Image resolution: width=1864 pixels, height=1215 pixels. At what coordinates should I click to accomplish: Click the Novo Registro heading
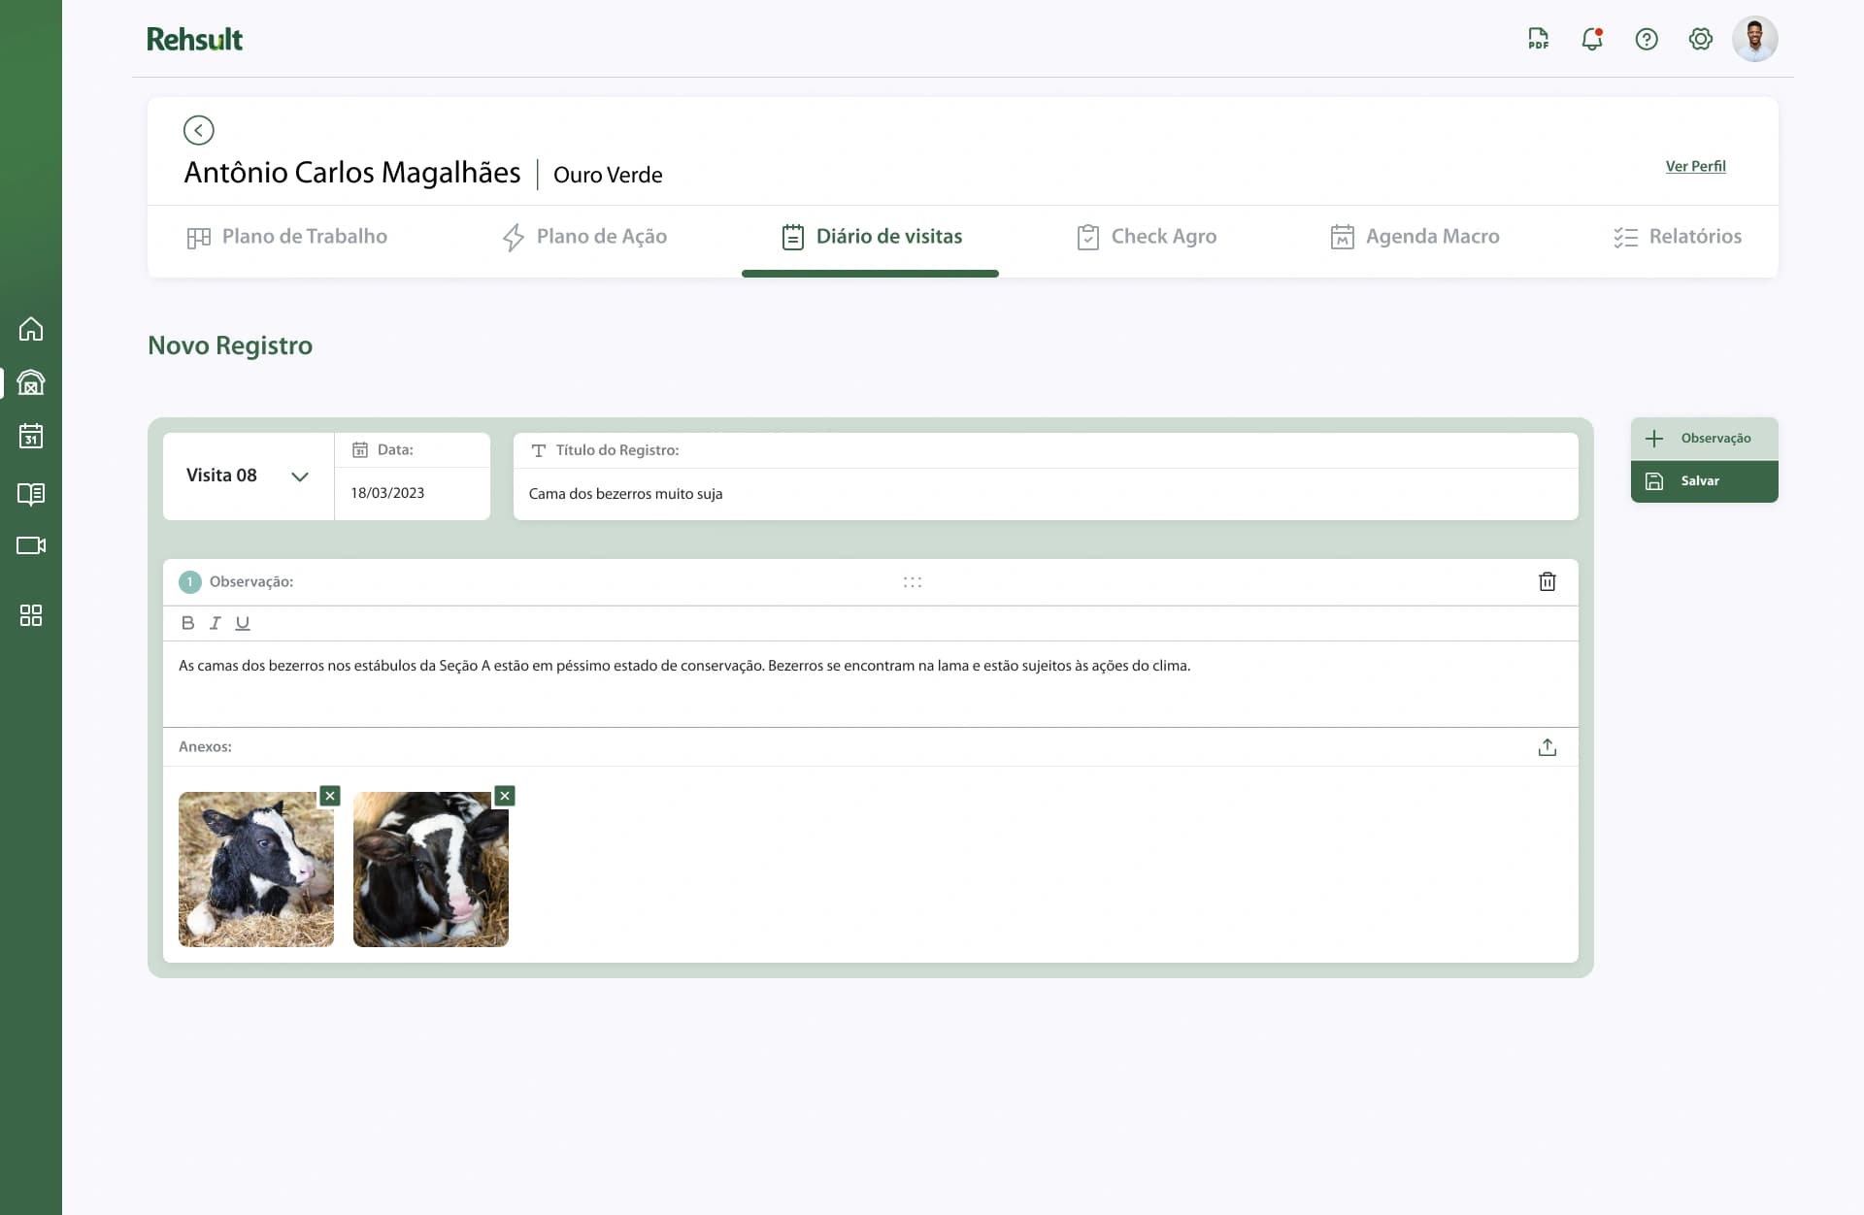(230, 345)
